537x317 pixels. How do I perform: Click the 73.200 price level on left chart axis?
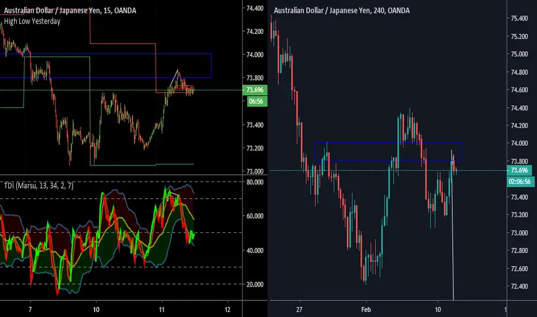click(x=255, y=148)
